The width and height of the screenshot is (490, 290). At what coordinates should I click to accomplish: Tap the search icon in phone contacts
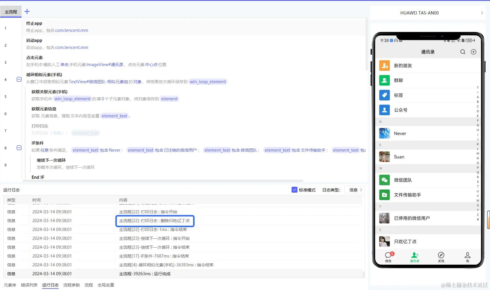coord(463,52)
